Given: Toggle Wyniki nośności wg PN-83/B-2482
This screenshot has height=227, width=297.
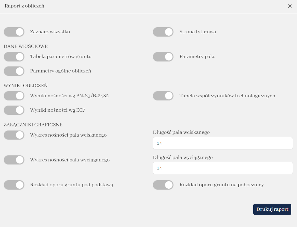Looking at the screenshot, I should [14, 96].
